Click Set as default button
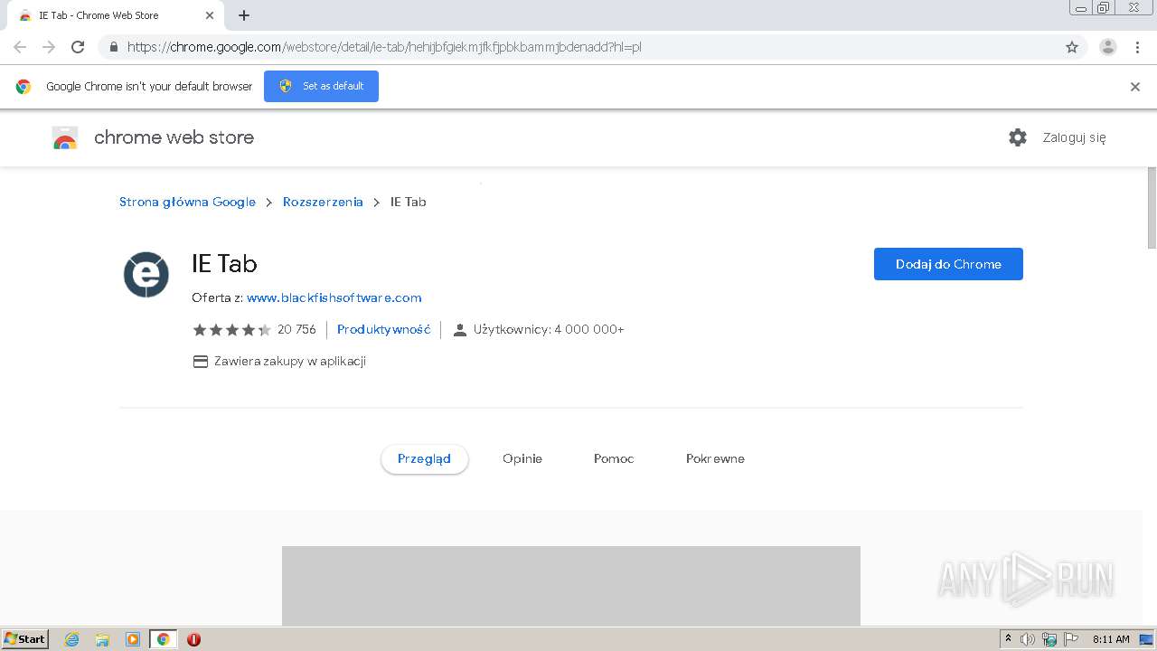The width and height of the screenshot is (1157, 651). (321, 86)
